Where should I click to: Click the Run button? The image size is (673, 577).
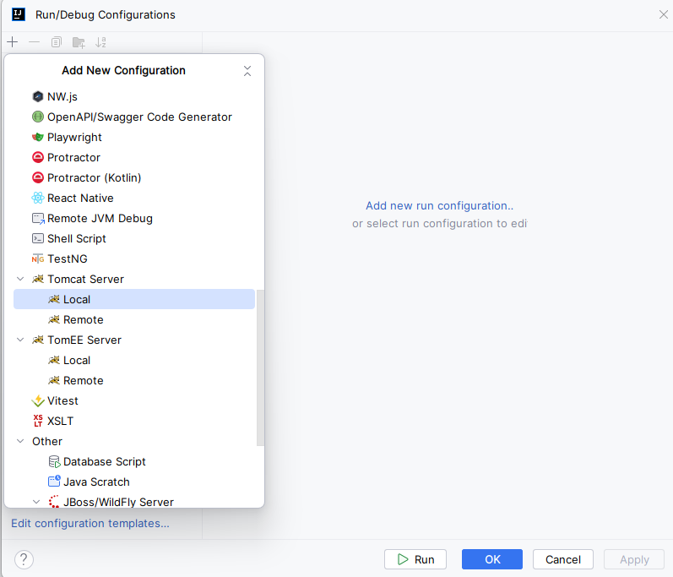[x=415, y=559]
